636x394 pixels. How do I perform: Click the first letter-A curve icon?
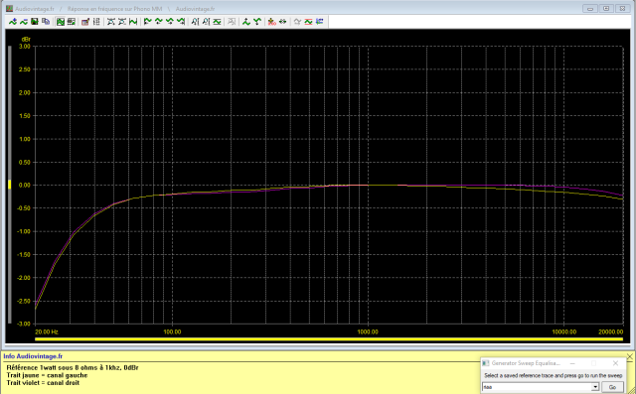pyautogui.click(x=195, y=22)
